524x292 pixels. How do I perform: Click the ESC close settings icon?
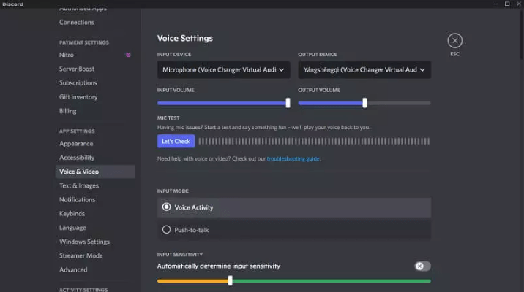[455, 41]
